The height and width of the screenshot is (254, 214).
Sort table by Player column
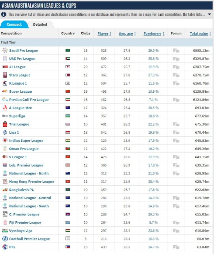tap(104, 34)
